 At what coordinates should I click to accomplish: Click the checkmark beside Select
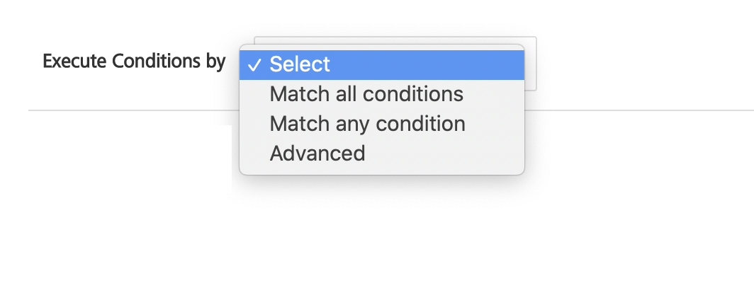coord(253,65)
